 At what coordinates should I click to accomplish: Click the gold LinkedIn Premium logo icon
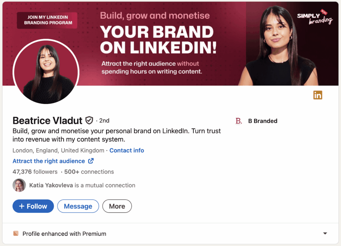pos(318,95)
